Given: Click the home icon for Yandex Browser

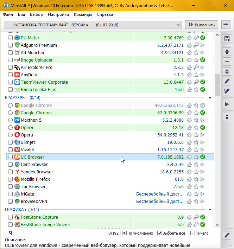Looking at the screenshot, I should (x=189, y=172).
